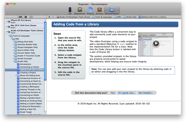Click the Creating a Project document icon
This screenshot has width=186, height=122.
coord(18,73)
